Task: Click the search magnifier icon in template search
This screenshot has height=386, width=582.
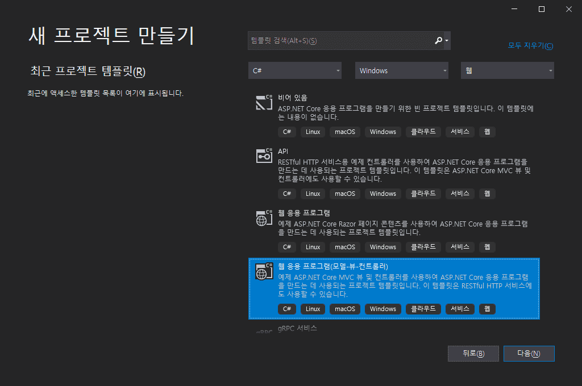Action: click(438, 40)
